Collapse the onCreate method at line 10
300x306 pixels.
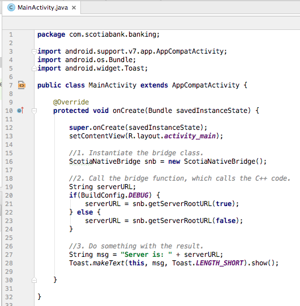(x=34, y=111)
